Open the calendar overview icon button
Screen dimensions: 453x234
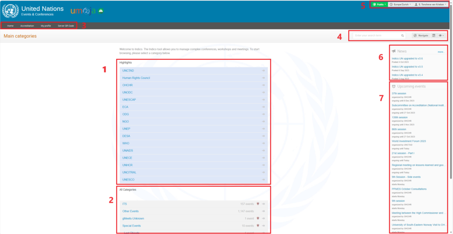pos(434,35)
